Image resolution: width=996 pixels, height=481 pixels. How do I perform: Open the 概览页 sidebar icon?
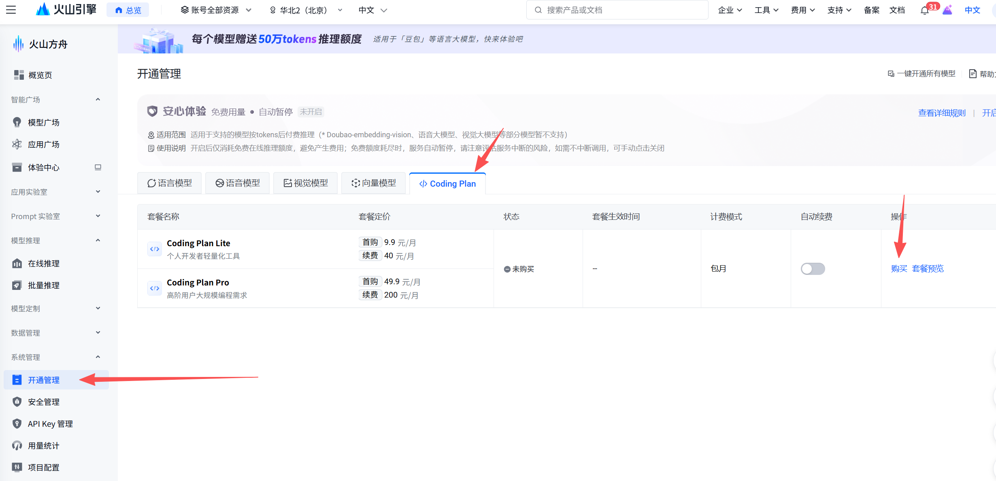[x=19, y=75]
